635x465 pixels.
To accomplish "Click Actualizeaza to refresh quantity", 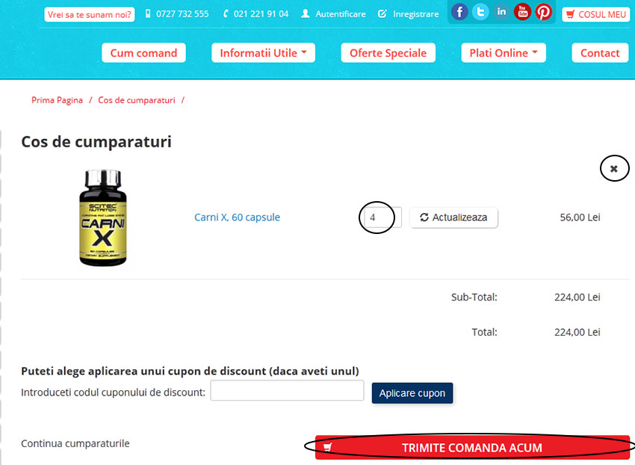I will (x=453, y=218).
